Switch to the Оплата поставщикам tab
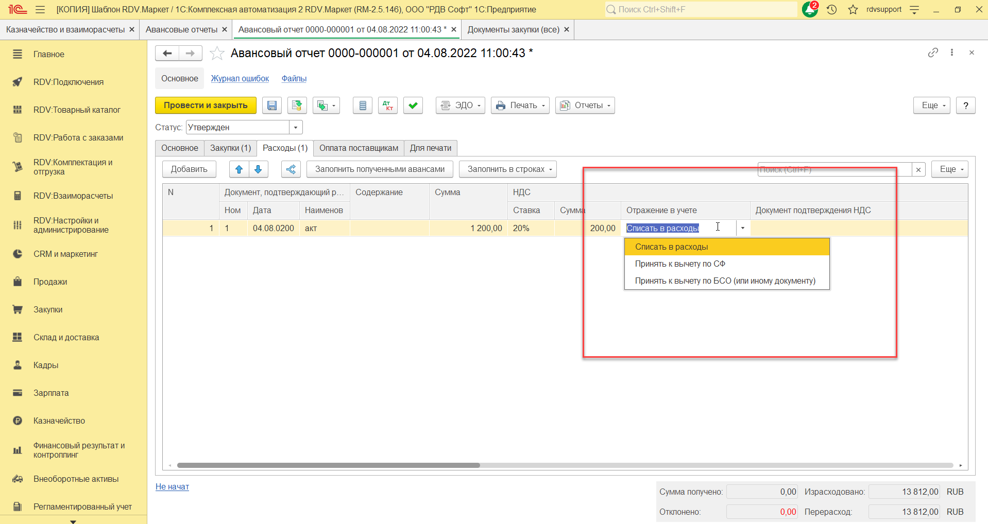The image size is (988, 524). 359,148
